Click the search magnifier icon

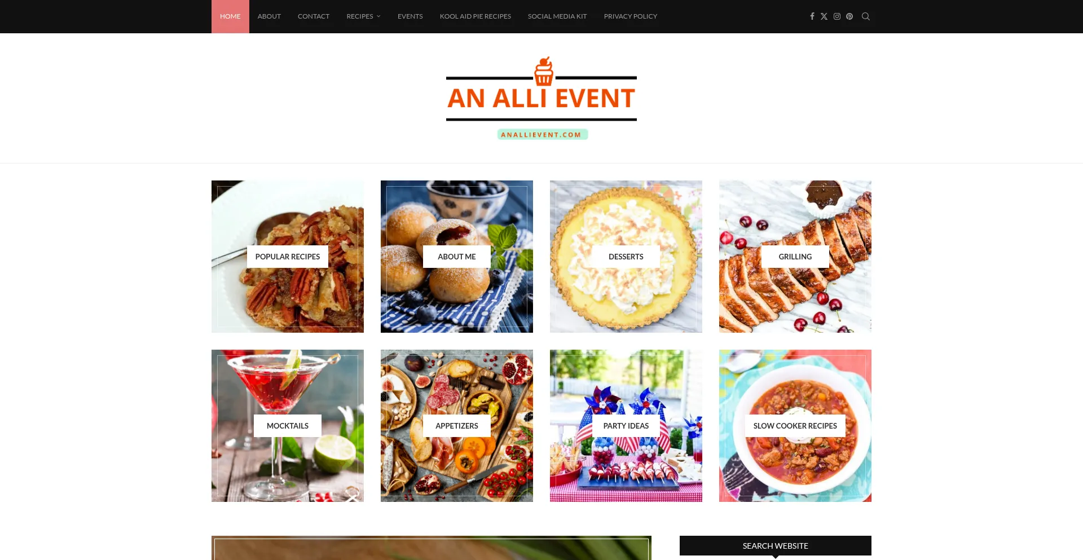[866, 16]
